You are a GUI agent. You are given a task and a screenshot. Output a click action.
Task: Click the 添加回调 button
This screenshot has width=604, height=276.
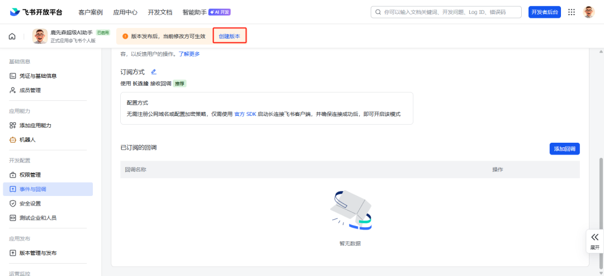[565, 149]
